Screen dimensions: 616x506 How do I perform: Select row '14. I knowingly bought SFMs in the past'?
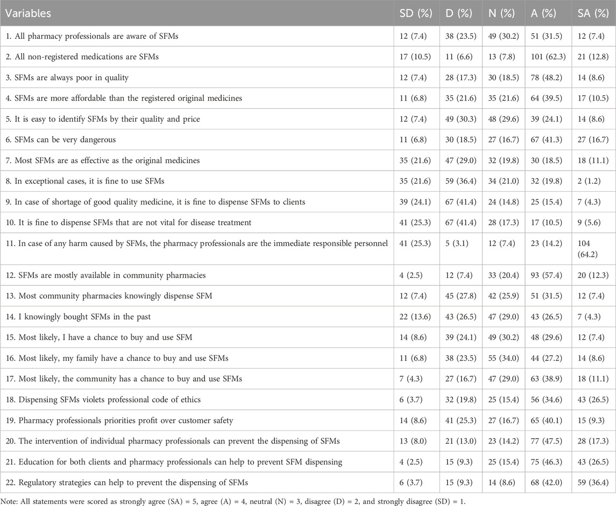click(308, 317)
